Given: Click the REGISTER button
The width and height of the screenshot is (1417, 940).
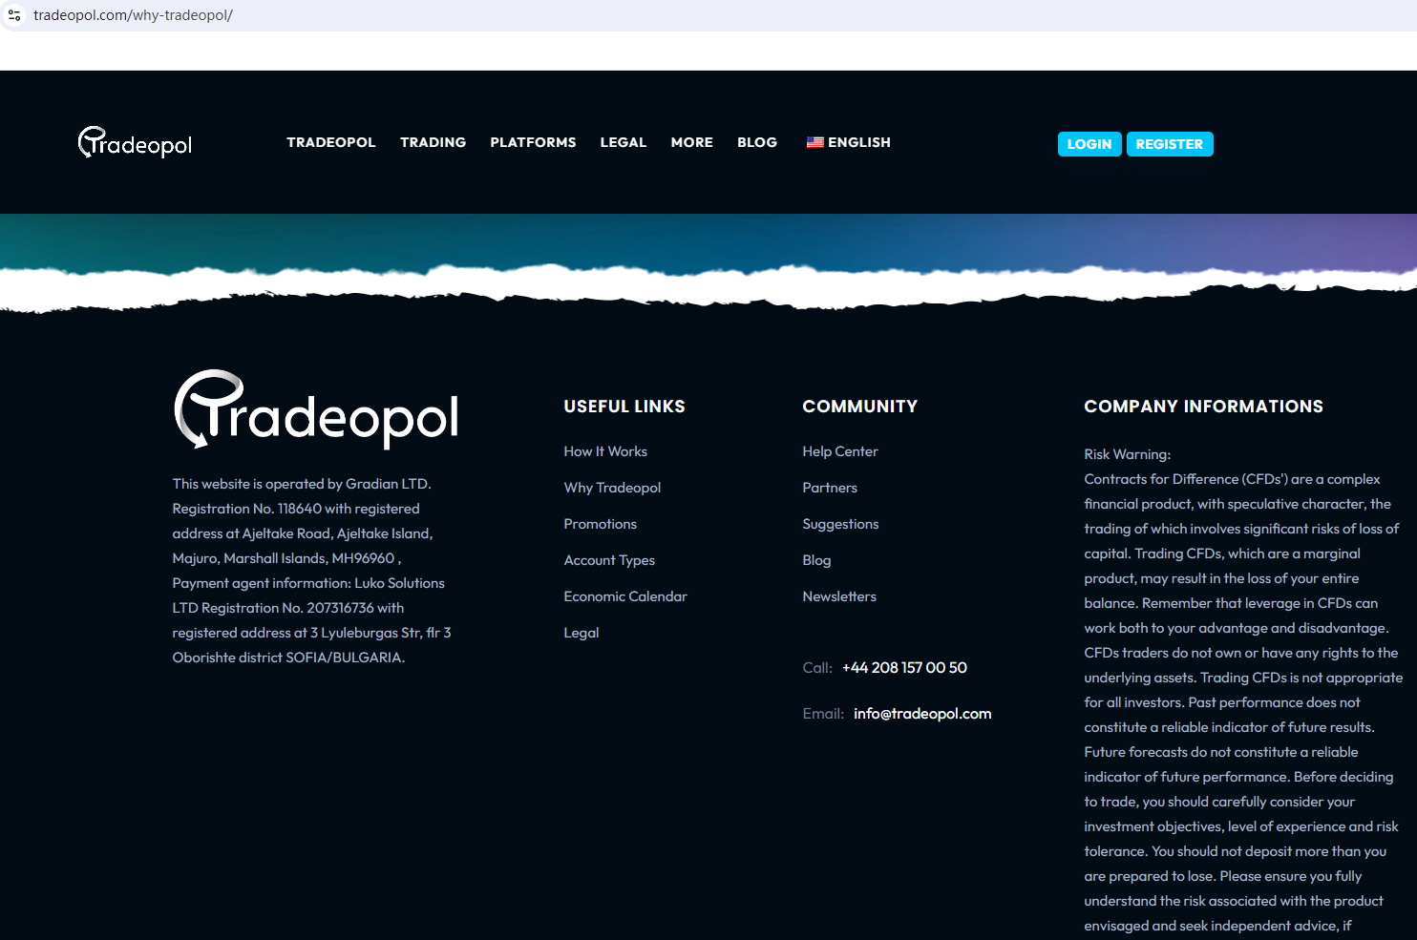Looking at the screenshot, I should click(1170, 144).
